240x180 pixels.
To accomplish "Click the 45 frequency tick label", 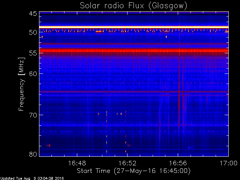I will pyautogui.click(x=33, y=14).
